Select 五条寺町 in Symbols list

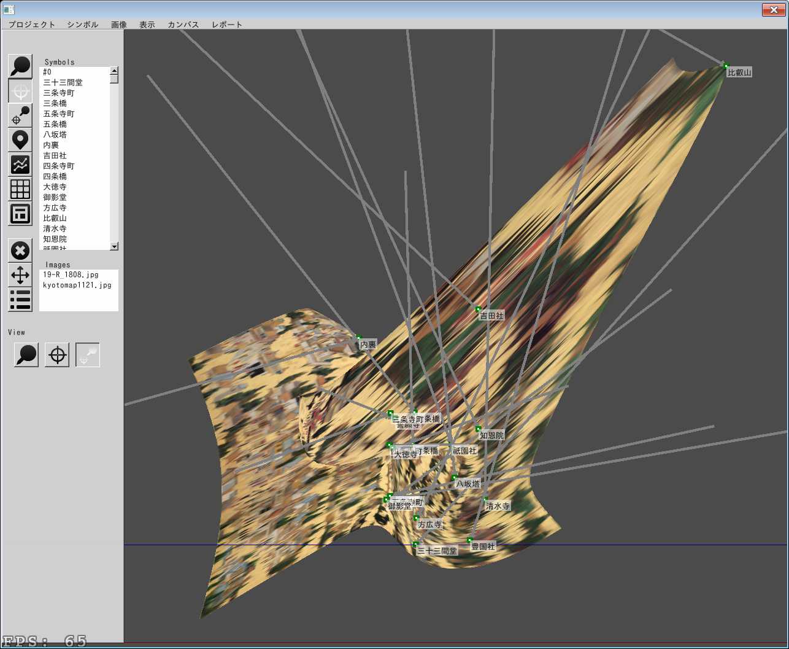[58, 114]
